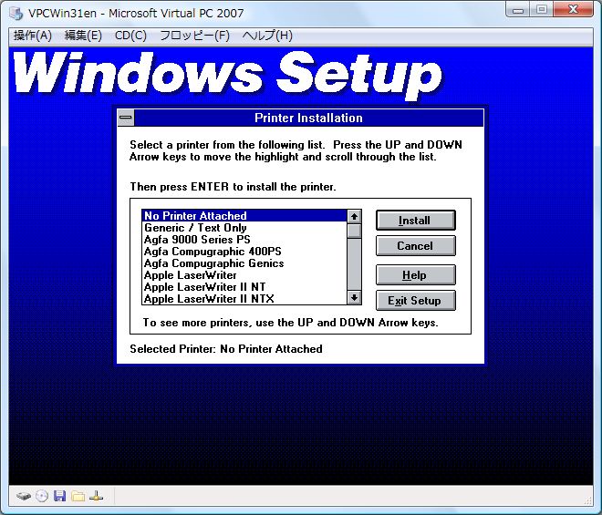
Task: Close the Virtual PC 2007 window
Action: (x=573, y=9)
